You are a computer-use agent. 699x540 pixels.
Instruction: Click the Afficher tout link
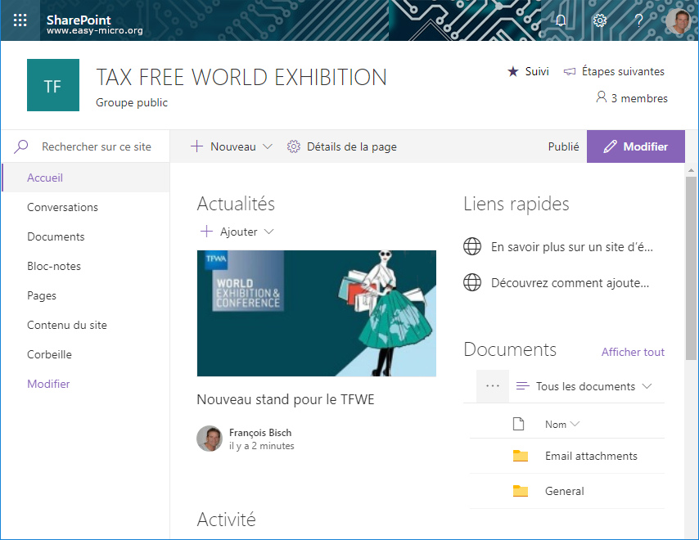pyautogui.click(x=633, y=352)
